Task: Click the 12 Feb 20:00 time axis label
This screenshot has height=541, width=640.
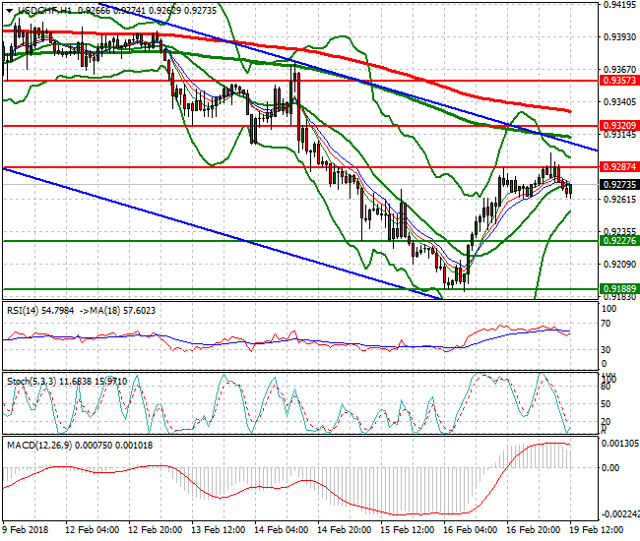Action: coord(156,530)
